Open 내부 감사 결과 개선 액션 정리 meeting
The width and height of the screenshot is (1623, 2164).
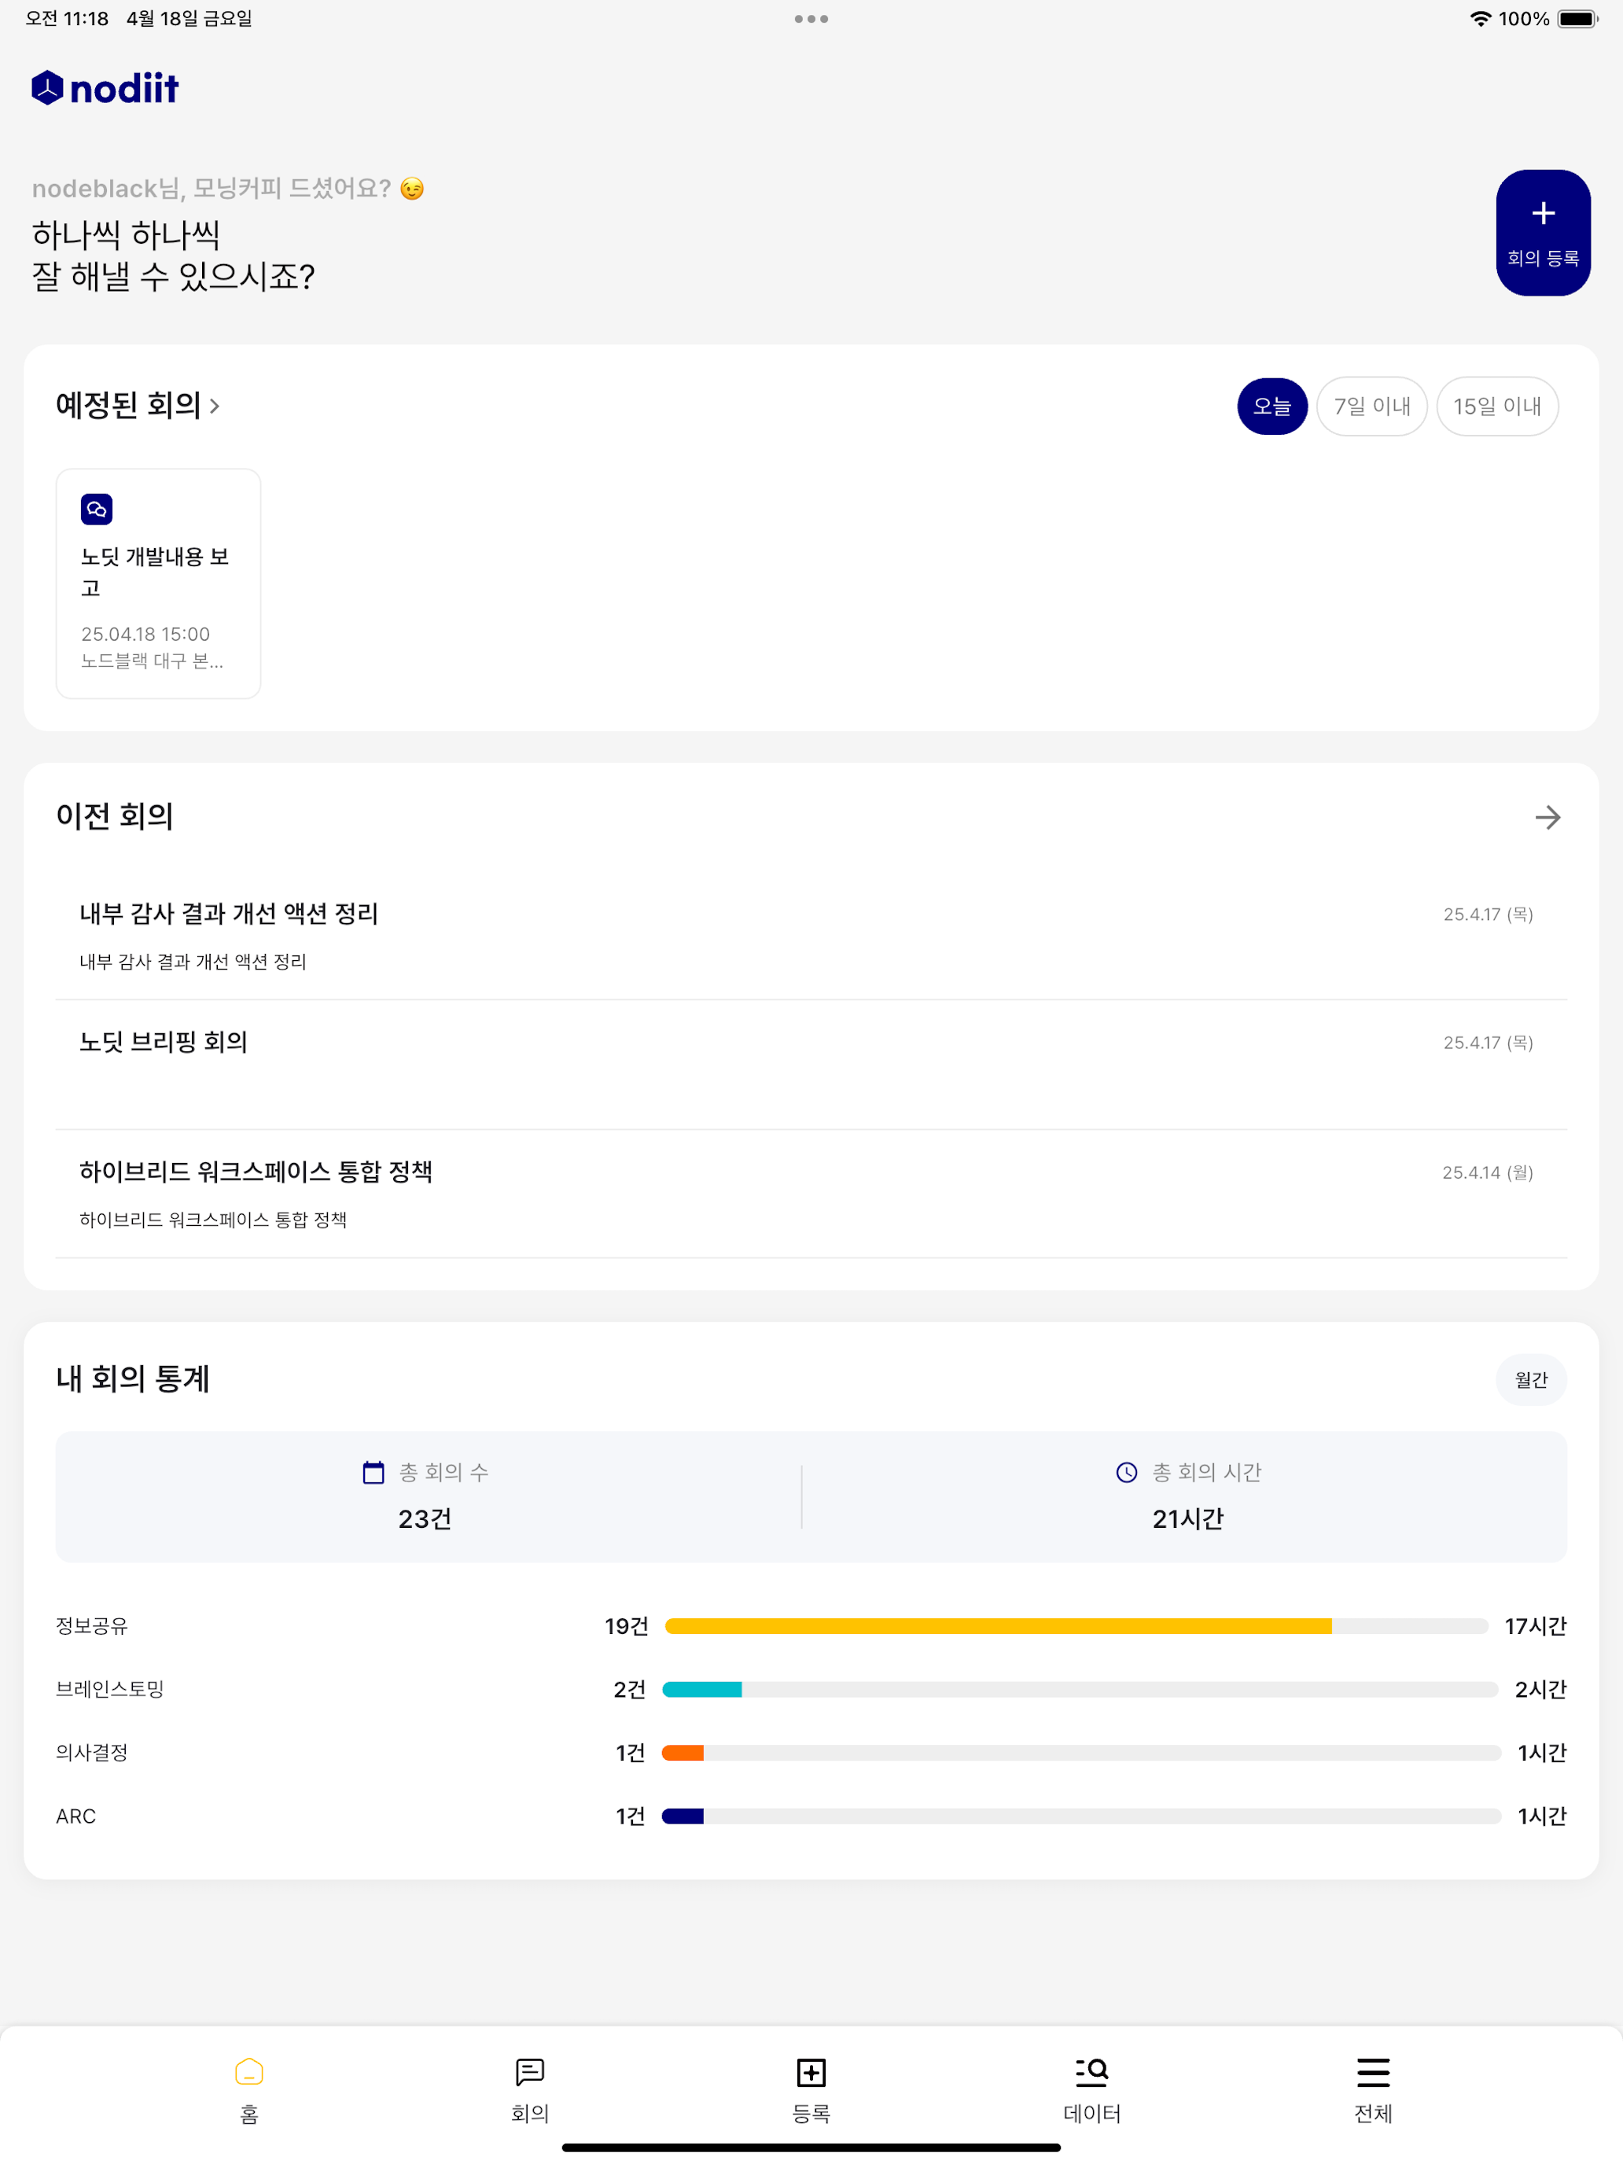coord(228,914)
